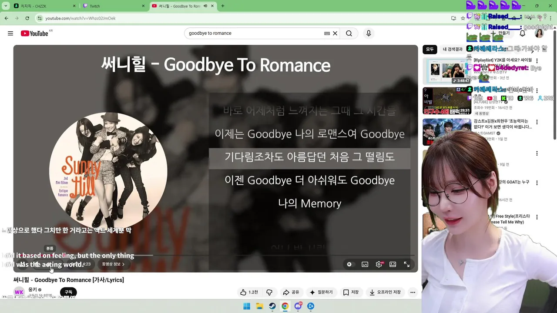Open player settings gear with HD badge

point(379,264)
